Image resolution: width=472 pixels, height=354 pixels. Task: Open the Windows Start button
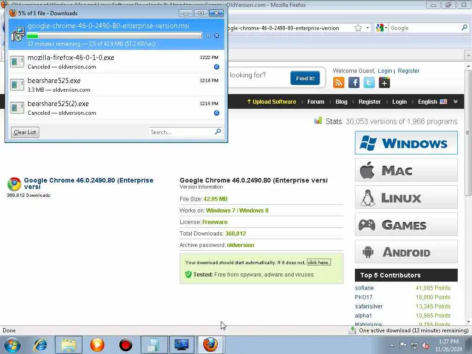click(x=12, y=345)
